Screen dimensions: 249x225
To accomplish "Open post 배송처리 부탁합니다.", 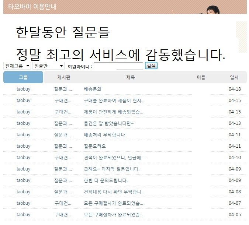I will coord(105,135).
